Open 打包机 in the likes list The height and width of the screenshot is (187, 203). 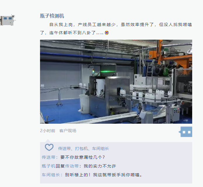click(x=81, y=148)
